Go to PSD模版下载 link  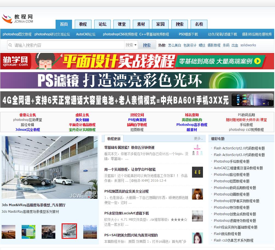click(188, 34)
